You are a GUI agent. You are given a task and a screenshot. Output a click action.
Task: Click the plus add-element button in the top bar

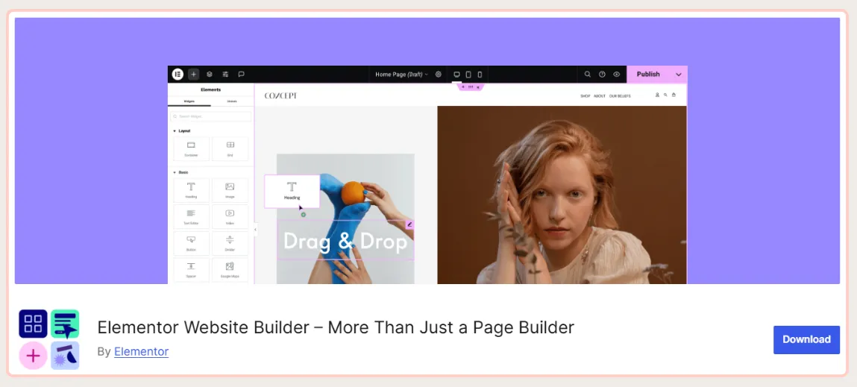pos(193,75)
